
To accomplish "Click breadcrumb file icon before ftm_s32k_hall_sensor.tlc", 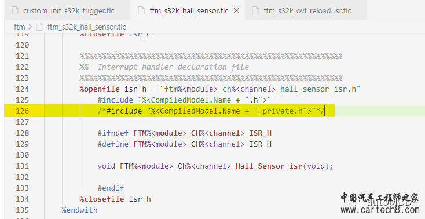I will tap(39, 27).
